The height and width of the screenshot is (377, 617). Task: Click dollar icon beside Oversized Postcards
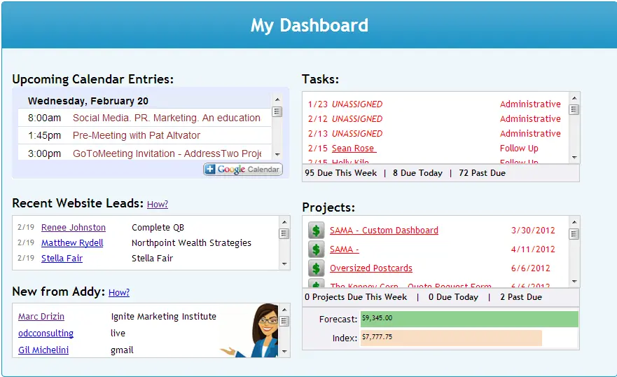[316, 268]
